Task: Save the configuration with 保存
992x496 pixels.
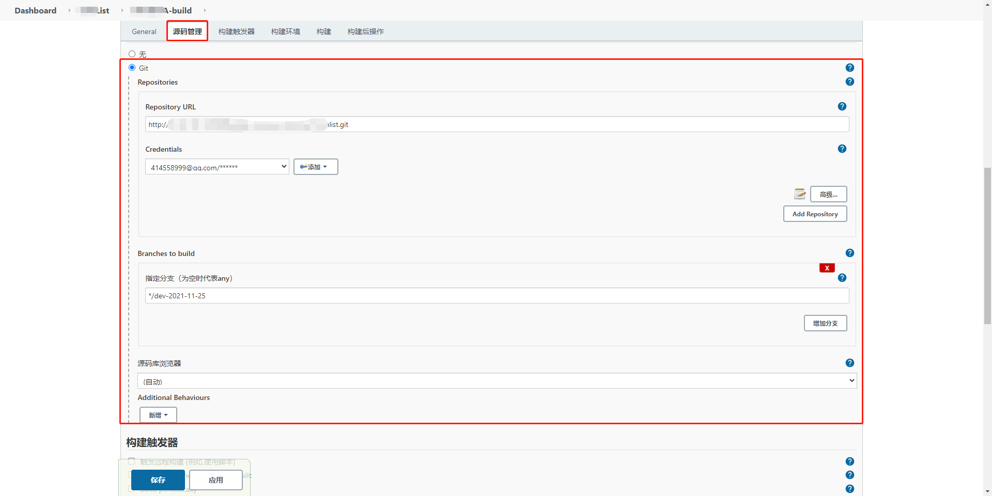Action: (158, 480)
